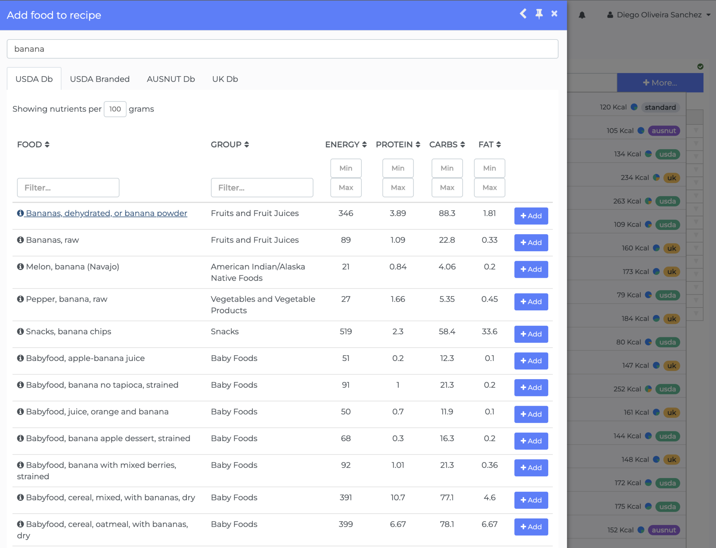View info for Snacks, banana chips
The width and height of the screenshot is (716, 548).
coord(20,331)
